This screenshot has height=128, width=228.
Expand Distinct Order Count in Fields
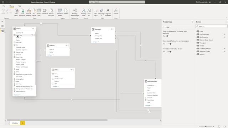pyautogui.click(x=196, y=40)
